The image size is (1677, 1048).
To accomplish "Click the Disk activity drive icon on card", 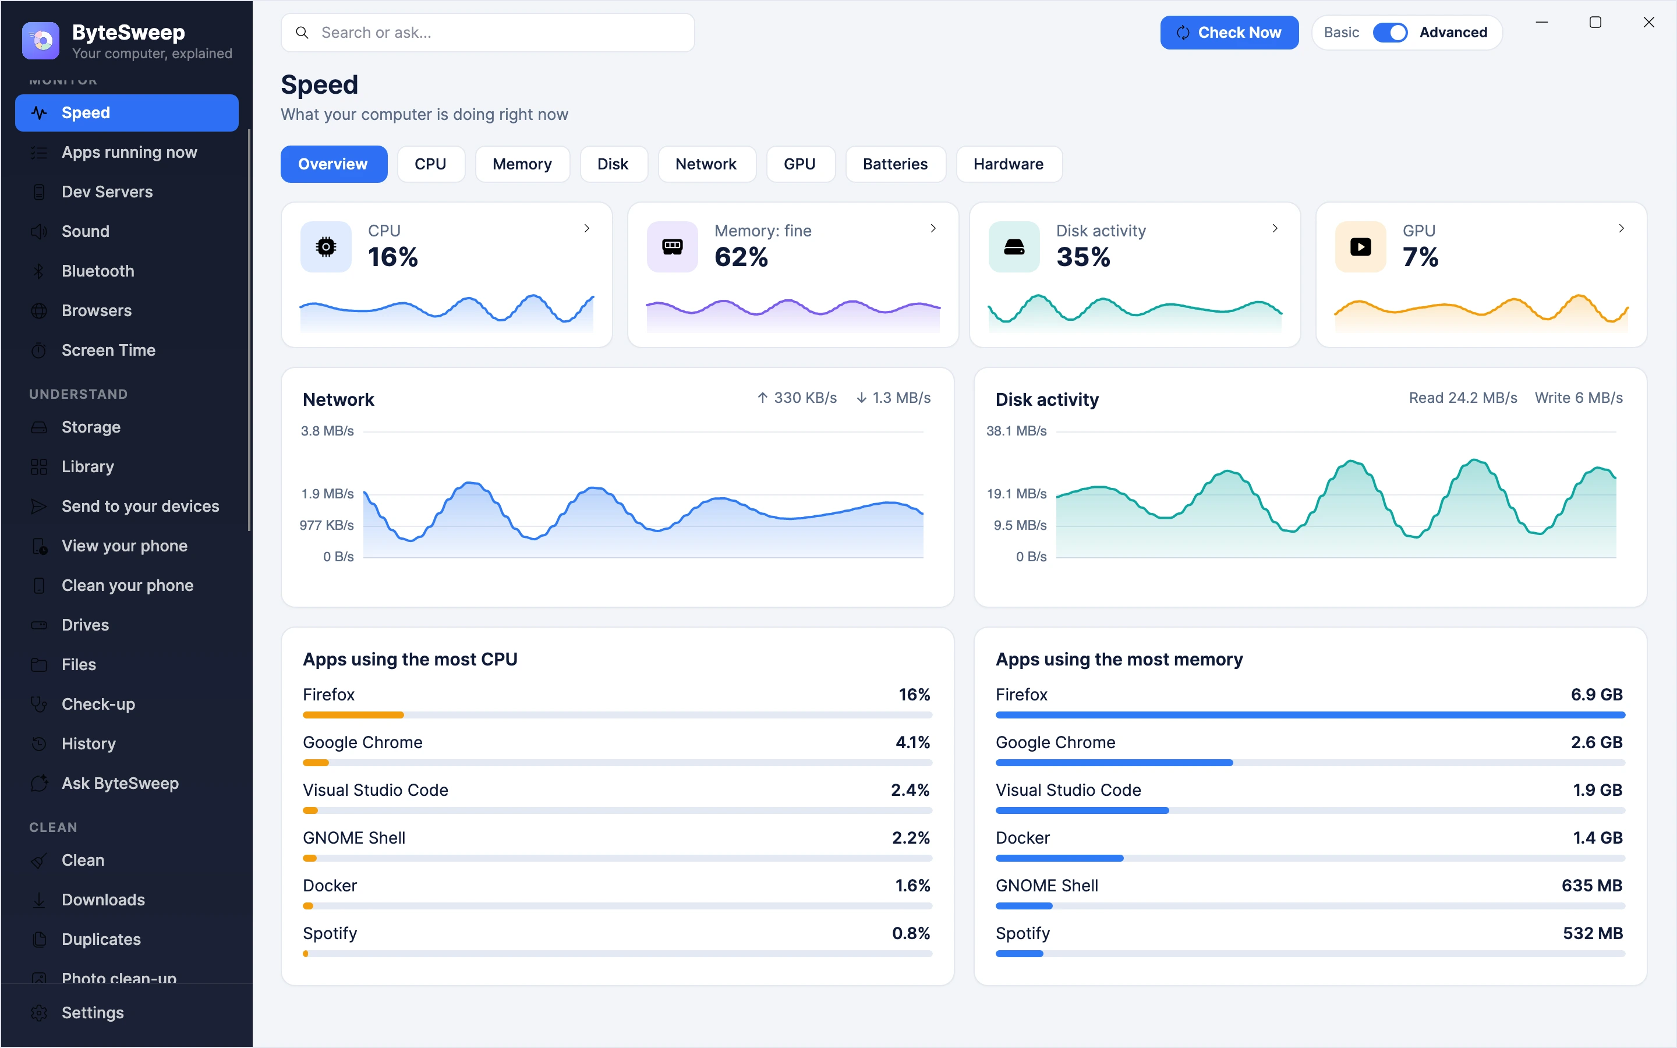I will pyautogui.click(x=1014, y=247).
